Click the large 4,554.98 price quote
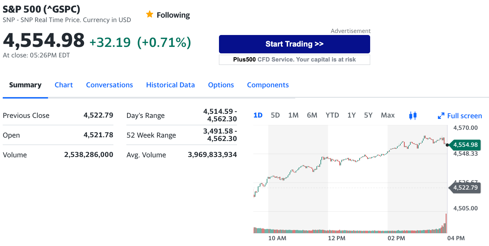 click(x=44, y=40)
